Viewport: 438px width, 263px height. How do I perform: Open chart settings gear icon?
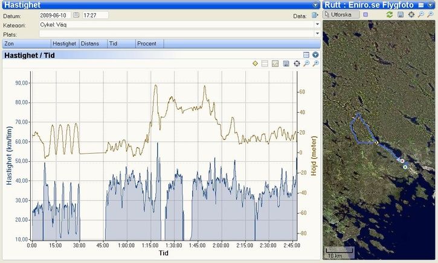[x=297, y=63]
